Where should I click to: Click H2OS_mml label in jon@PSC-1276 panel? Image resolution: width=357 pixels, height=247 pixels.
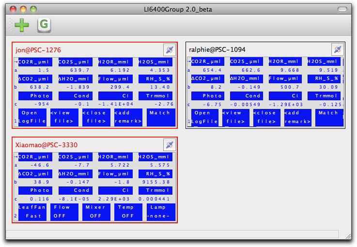(155, 62)
